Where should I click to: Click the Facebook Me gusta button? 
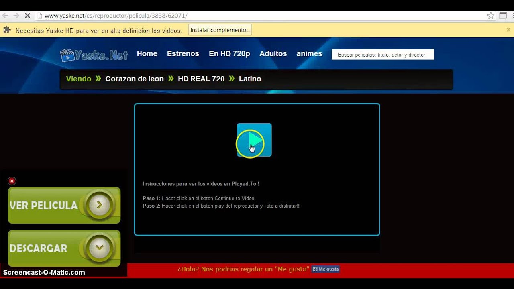[x=326, y=269]
